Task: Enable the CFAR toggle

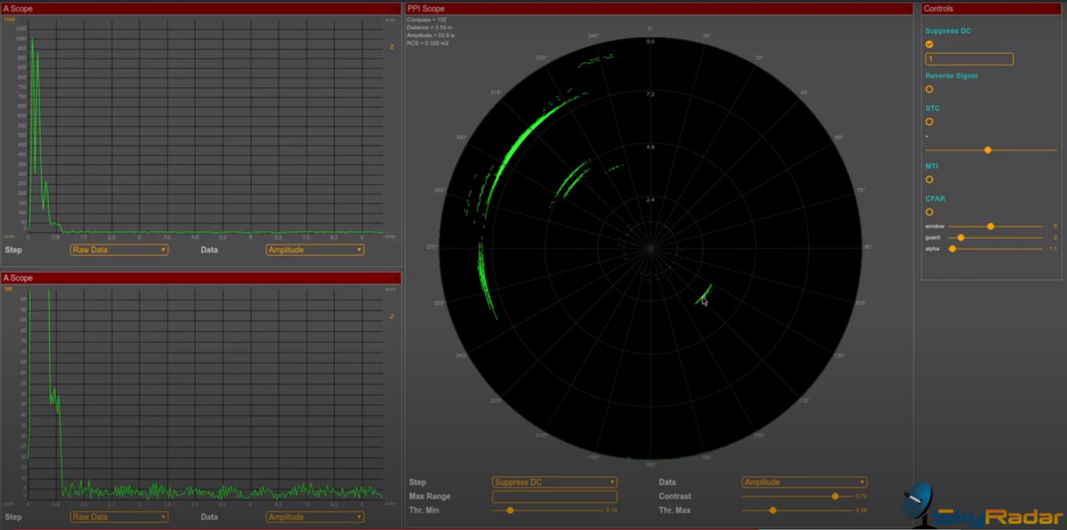Action: click(x=929, y=212)
